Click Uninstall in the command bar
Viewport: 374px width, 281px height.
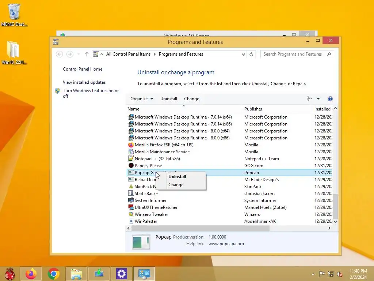[x=169, y=99]
